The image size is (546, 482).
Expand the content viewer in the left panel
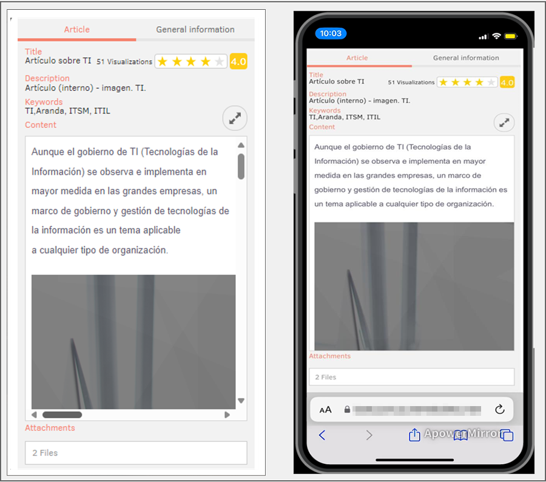[x=235, y=118]
